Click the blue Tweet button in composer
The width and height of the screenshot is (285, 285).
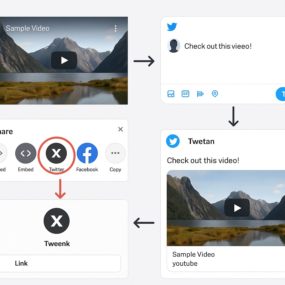(x=281, y=94)
